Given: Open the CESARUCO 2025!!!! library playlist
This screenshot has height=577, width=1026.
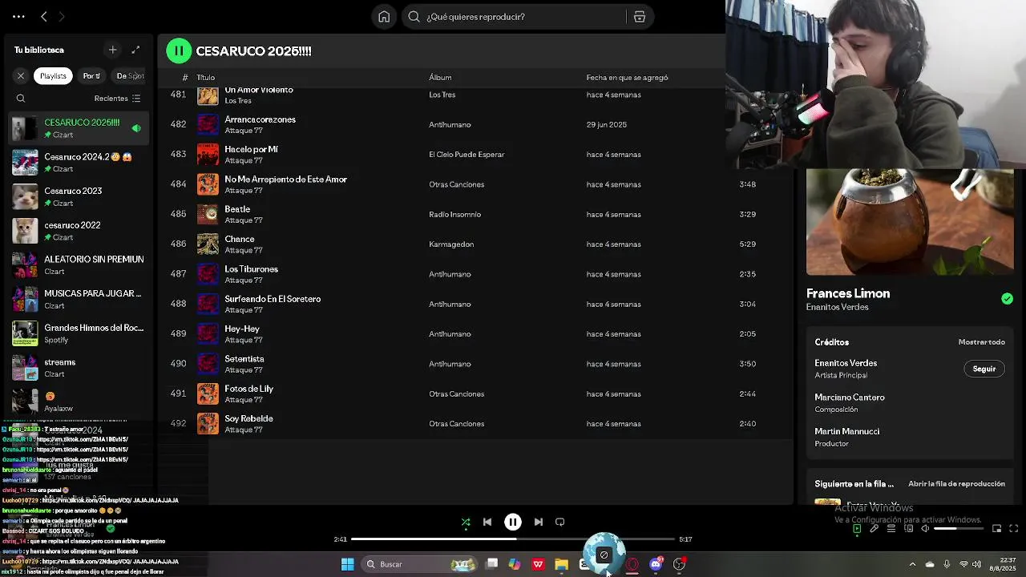Looking at the screenshot, I should (x=78, y=128).
